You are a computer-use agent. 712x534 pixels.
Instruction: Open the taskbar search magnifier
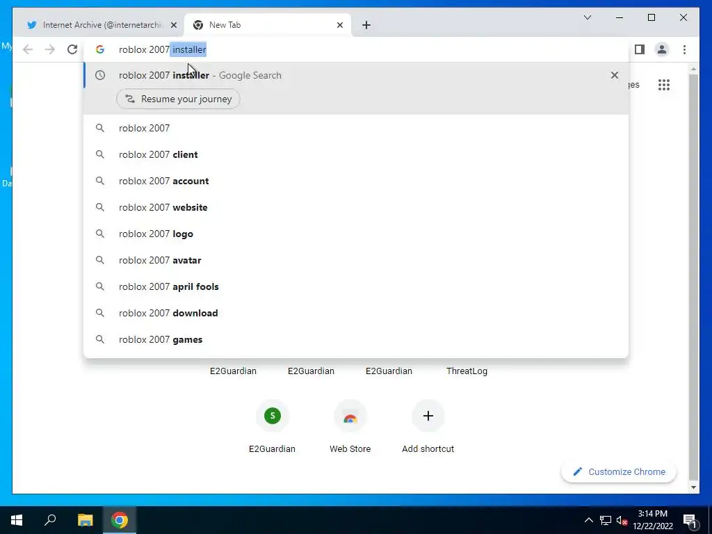50,520
